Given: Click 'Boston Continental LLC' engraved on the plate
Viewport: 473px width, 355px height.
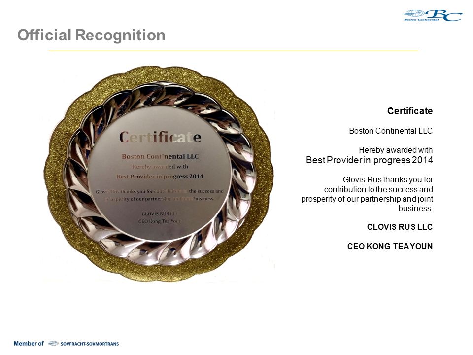Looking at the screenshot, I should point(160,156).
